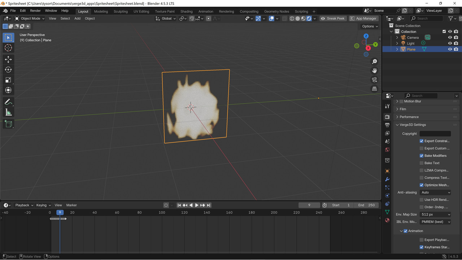Viewport: 462px width, 260px height.
Task: Open the Modifier Properties tab (wrench icon)
Action: coord(387,179)
